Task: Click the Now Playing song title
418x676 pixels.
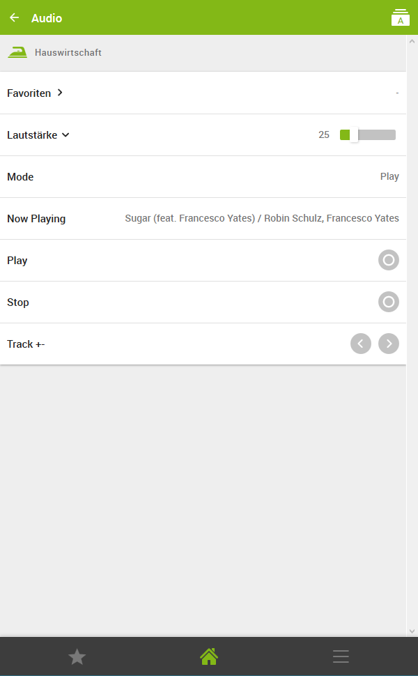Action: (x=262, y=218)
